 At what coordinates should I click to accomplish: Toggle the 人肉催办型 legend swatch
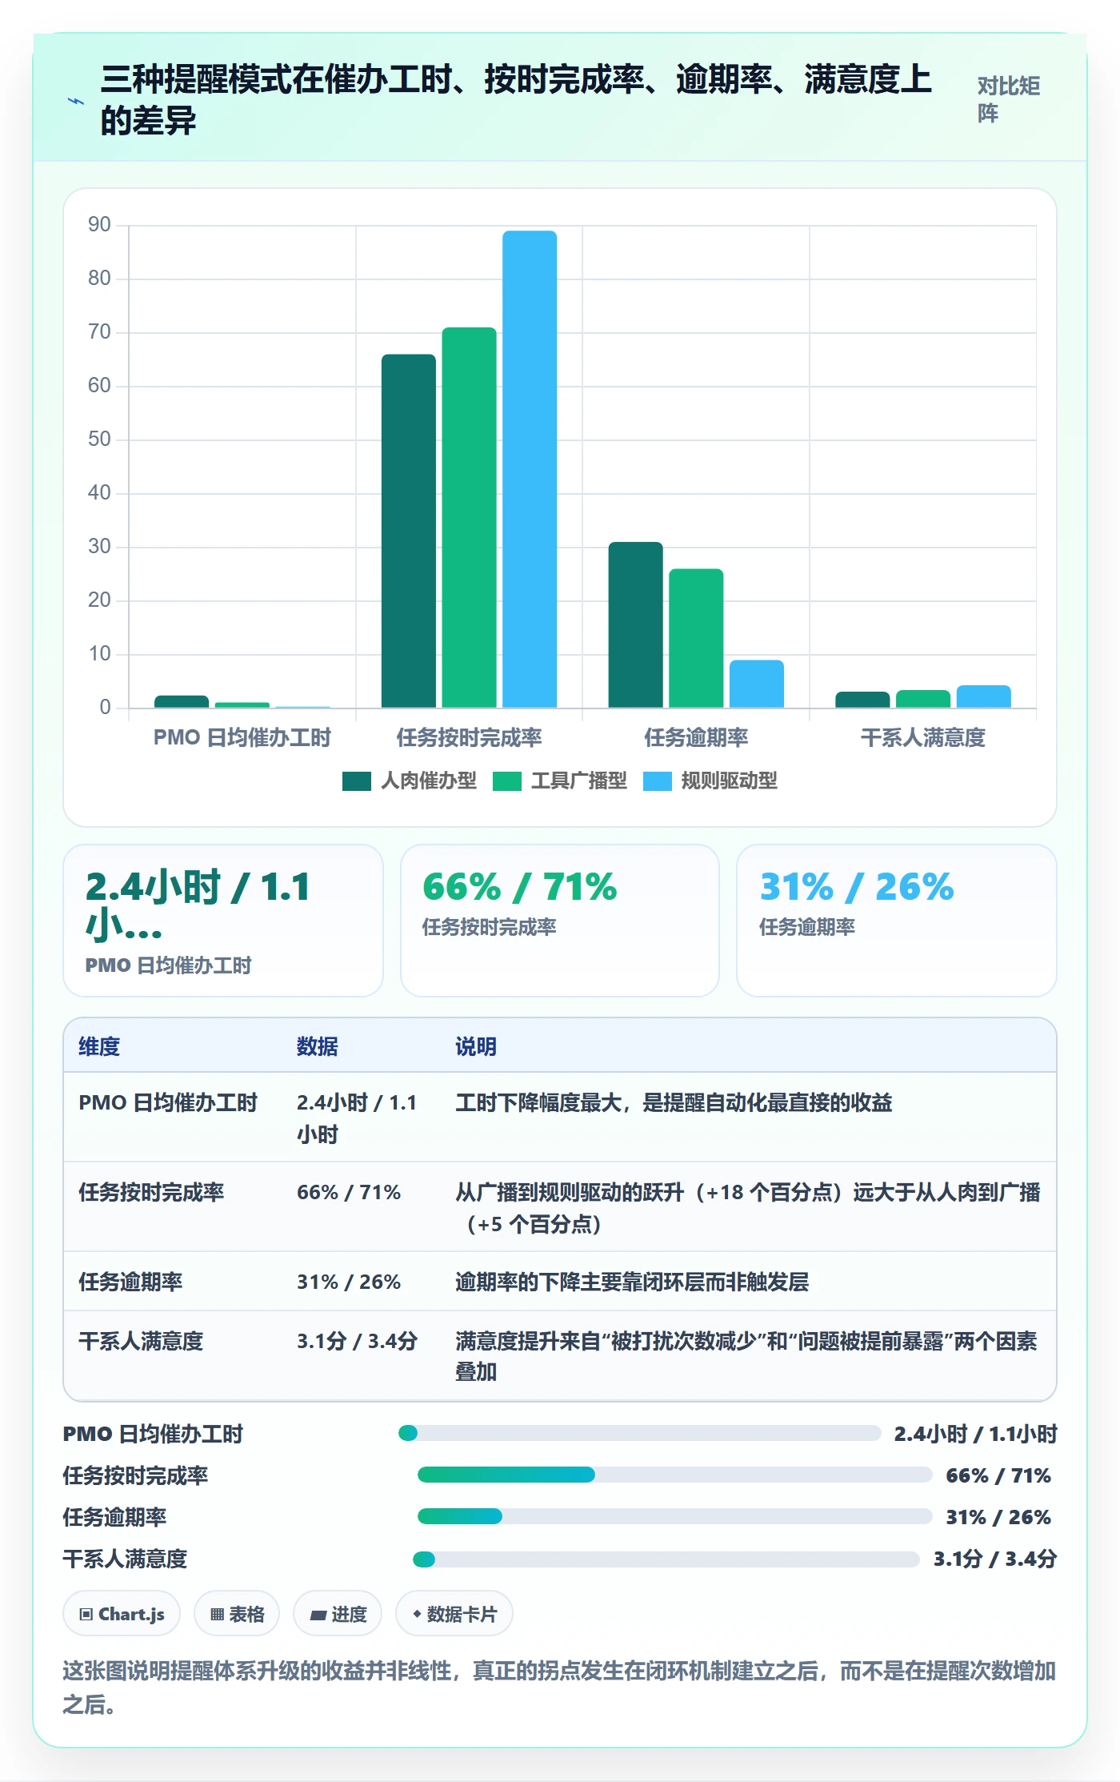[356, 781]
